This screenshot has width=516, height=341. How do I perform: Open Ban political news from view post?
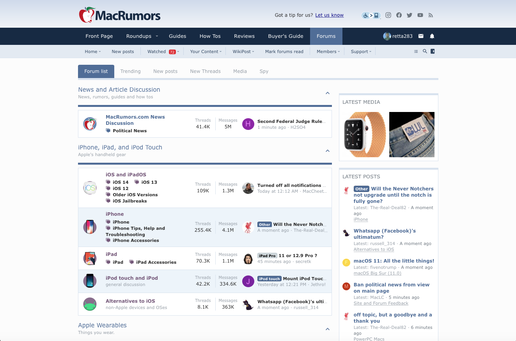click(392, 288)
